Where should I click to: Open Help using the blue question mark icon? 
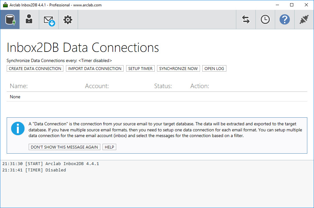(284, 19)
